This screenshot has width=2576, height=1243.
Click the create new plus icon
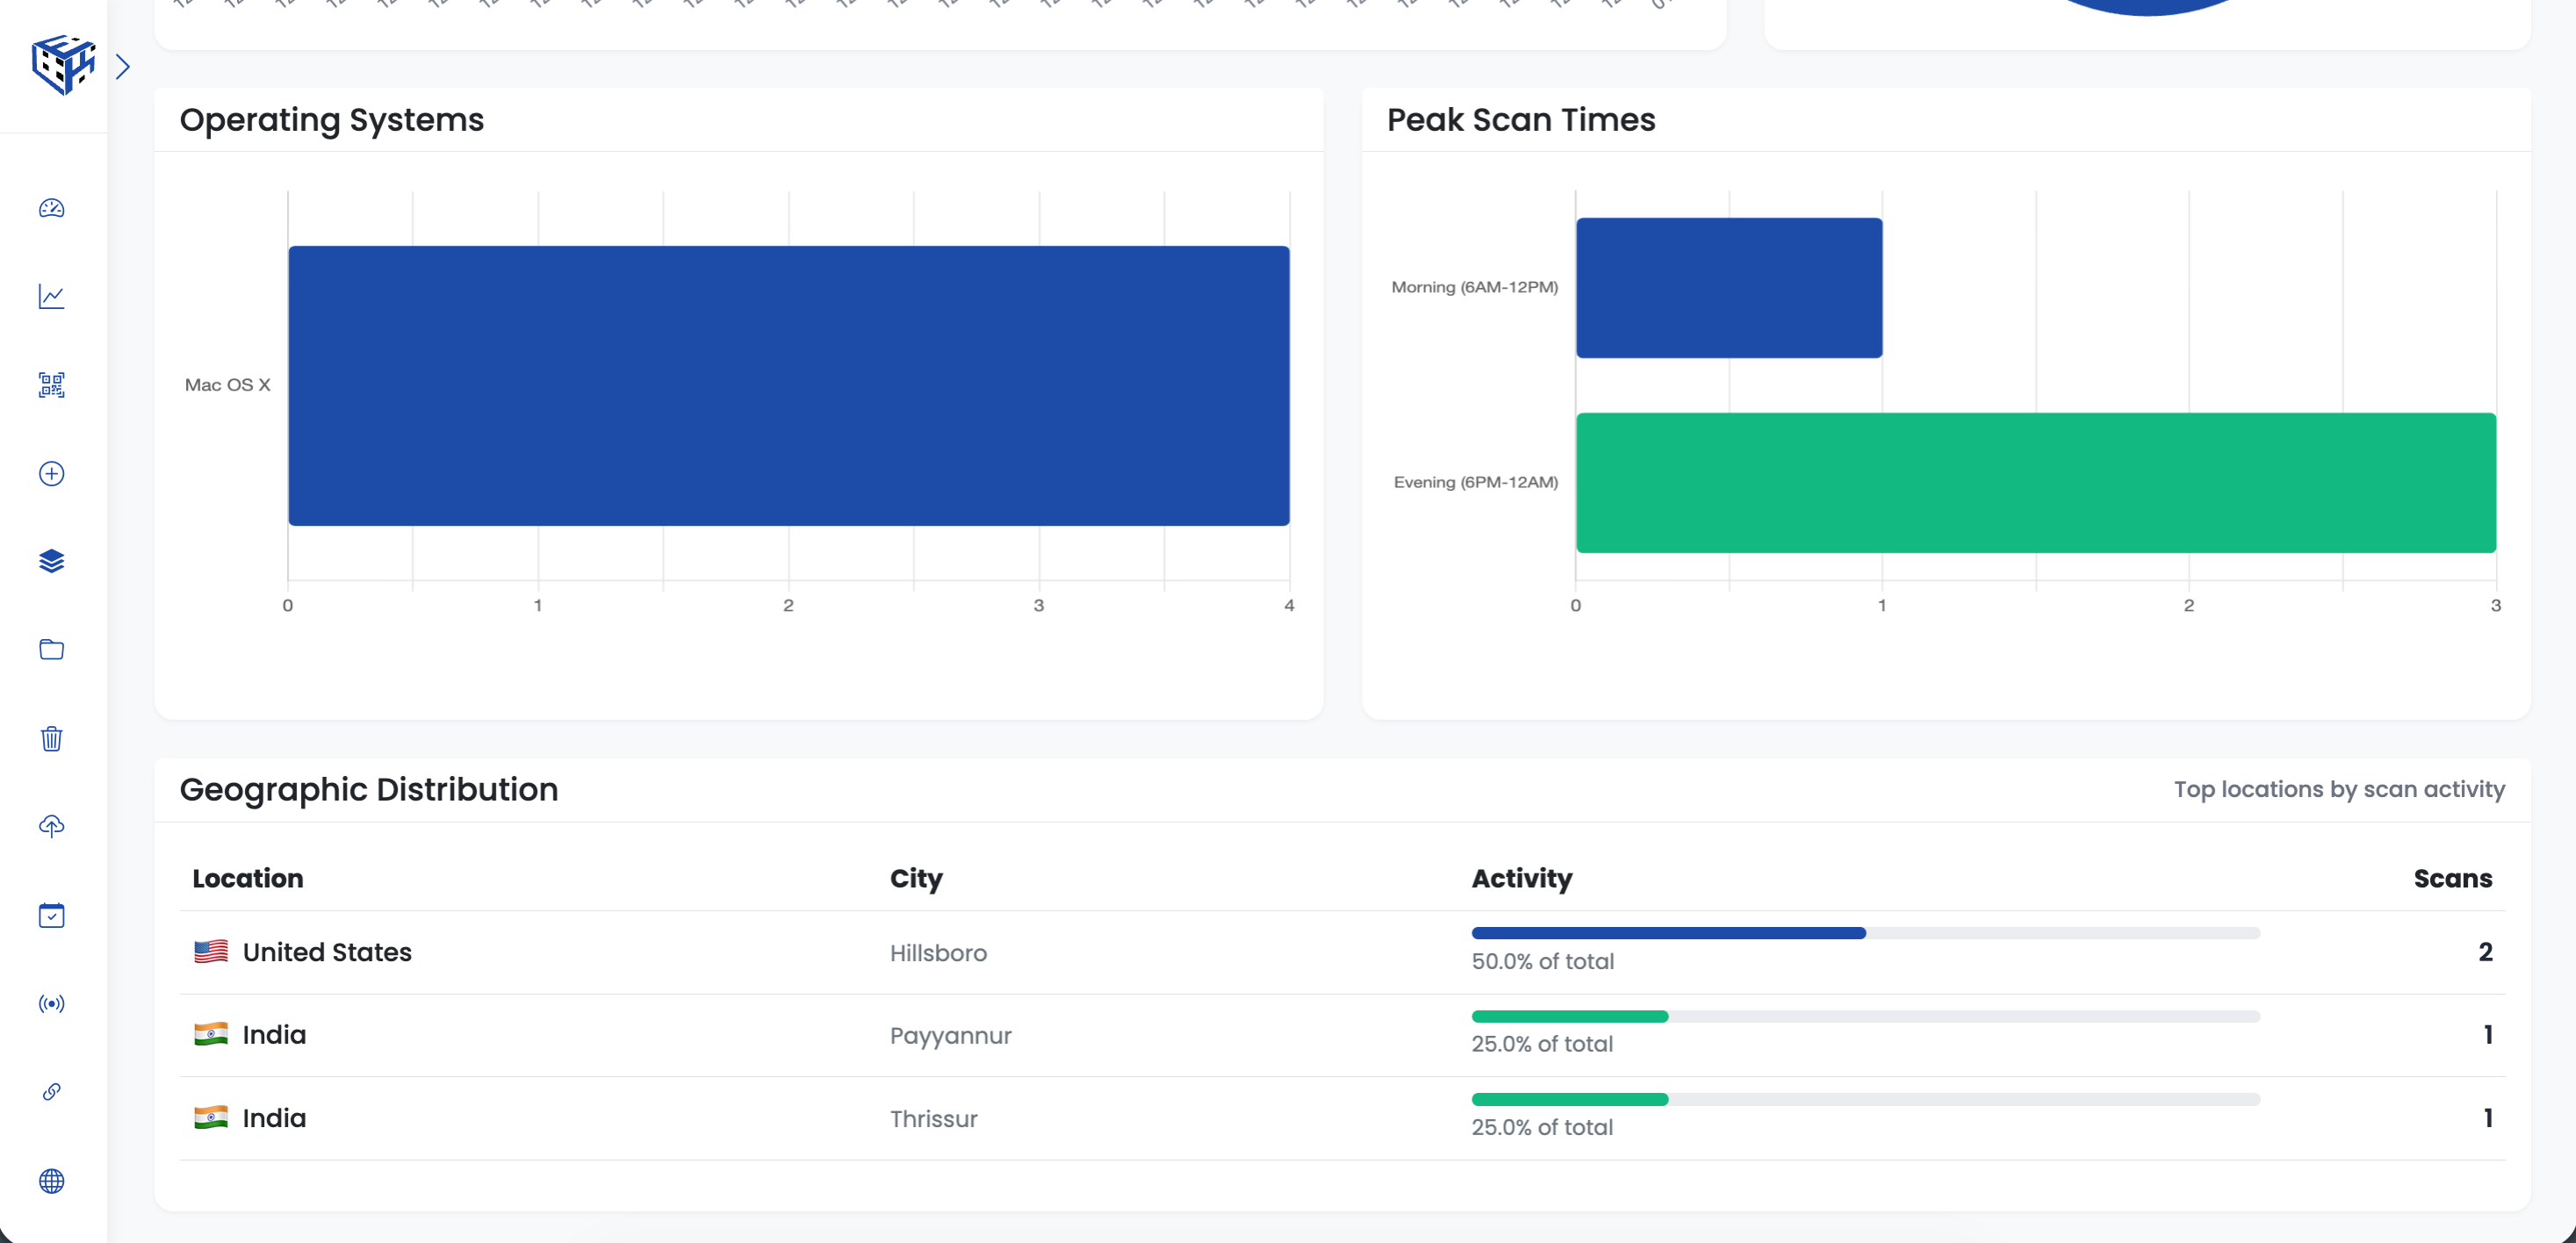coord(52,473)
